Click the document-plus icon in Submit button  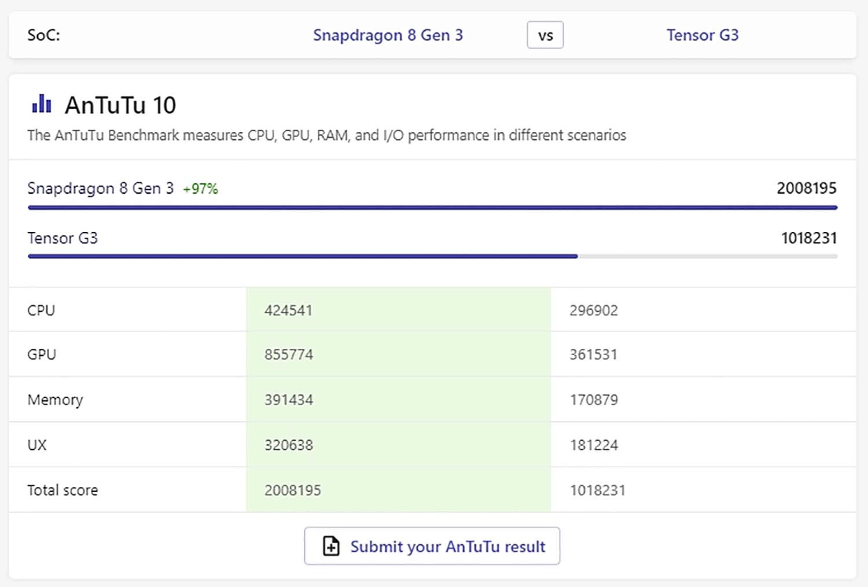[331, 546]
